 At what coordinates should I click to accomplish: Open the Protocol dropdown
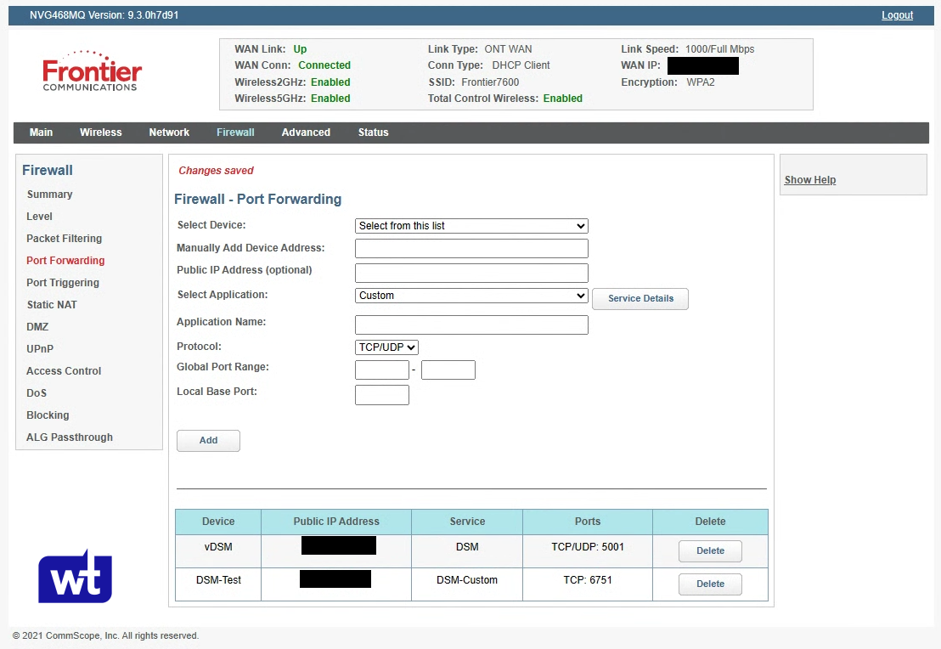[x=386, y=347]
